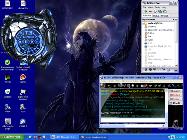Select the Lecteur Windows Media taskbar button

point(94,137)
